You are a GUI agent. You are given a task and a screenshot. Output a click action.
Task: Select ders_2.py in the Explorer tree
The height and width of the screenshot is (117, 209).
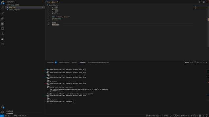25,7
